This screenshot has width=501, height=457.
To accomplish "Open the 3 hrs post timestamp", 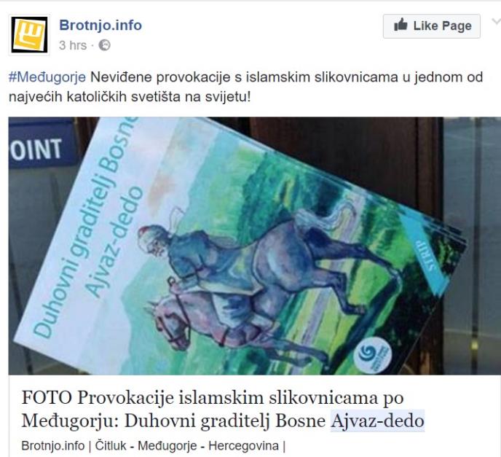I will coord(73,45).
